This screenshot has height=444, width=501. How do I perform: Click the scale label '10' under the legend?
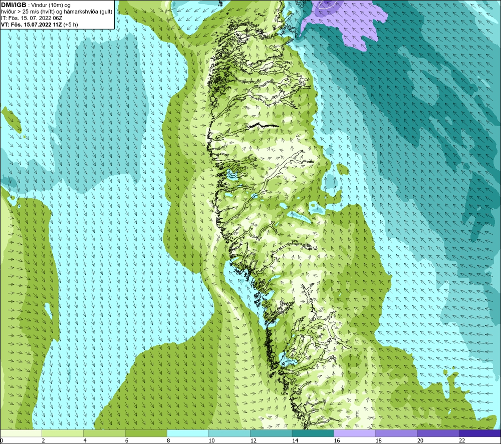pyautogui.click(x=212, y=440)
